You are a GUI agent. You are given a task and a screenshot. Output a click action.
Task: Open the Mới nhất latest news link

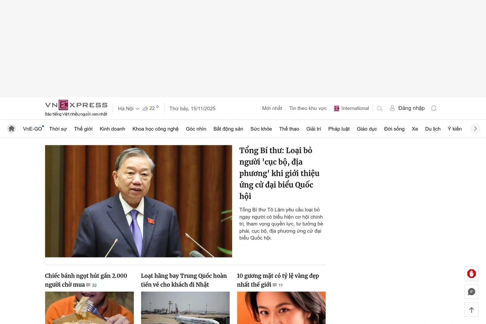pyautogui.click(x=272, y=108)
